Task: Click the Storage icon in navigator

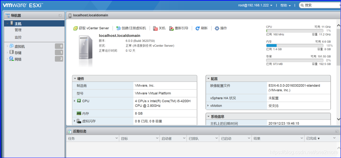Action: 12,52
